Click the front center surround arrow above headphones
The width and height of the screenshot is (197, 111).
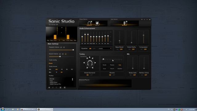[x=90, y=57]
